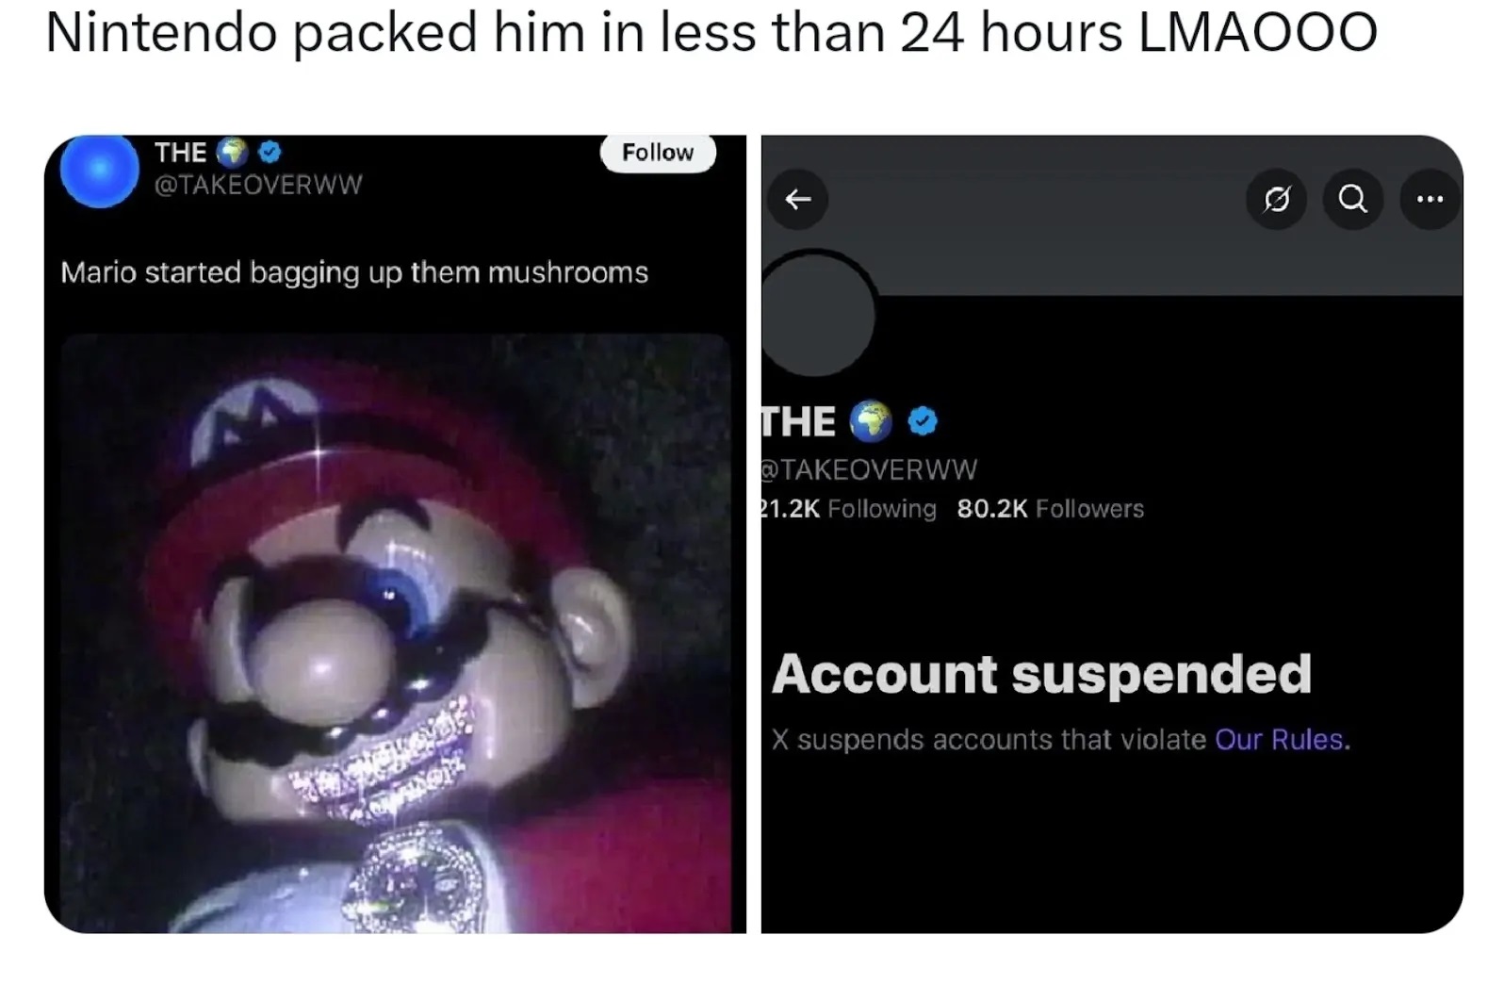Open the right suspended-account screenshot
This screenshot has height=984, width=1504.
pyautogui.click(x=1112, y=534)
